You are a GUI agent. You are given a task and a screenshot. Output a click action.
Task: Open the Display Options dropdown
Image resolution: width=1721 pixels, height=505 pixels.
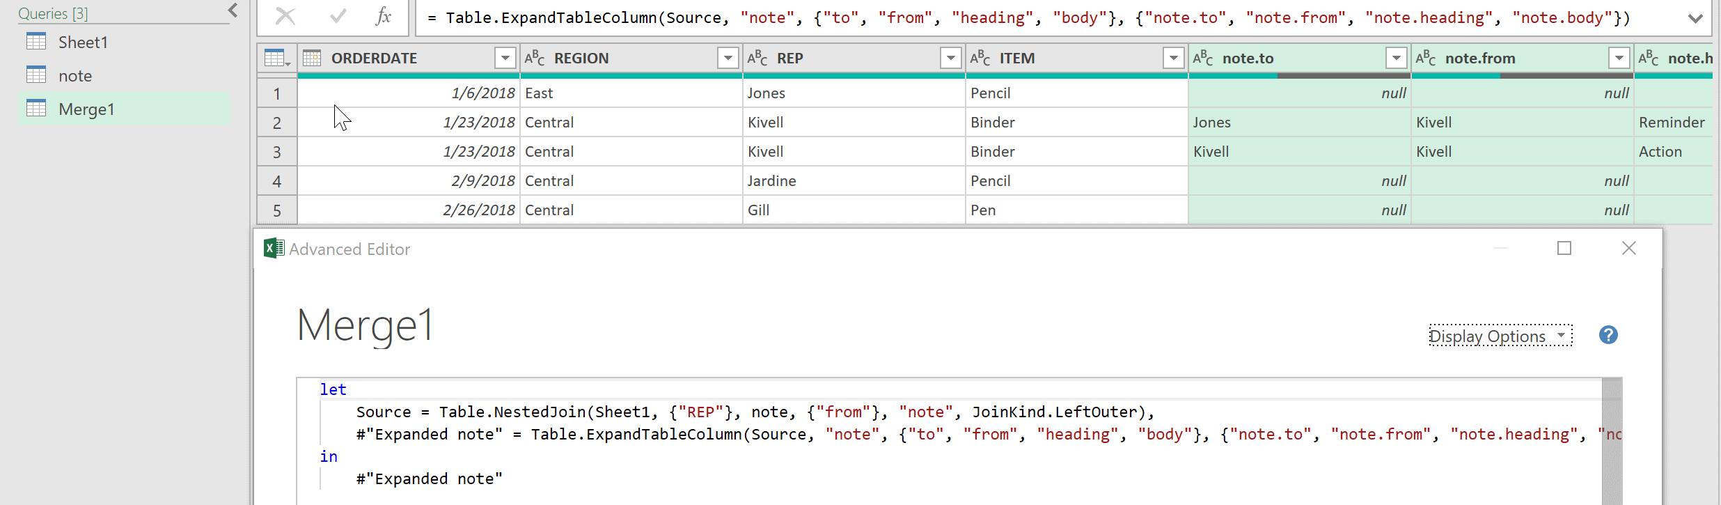(1500, 336)
